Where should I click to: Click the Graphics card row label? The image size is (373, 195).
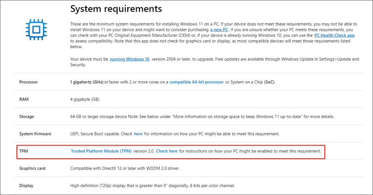[32, 168]
